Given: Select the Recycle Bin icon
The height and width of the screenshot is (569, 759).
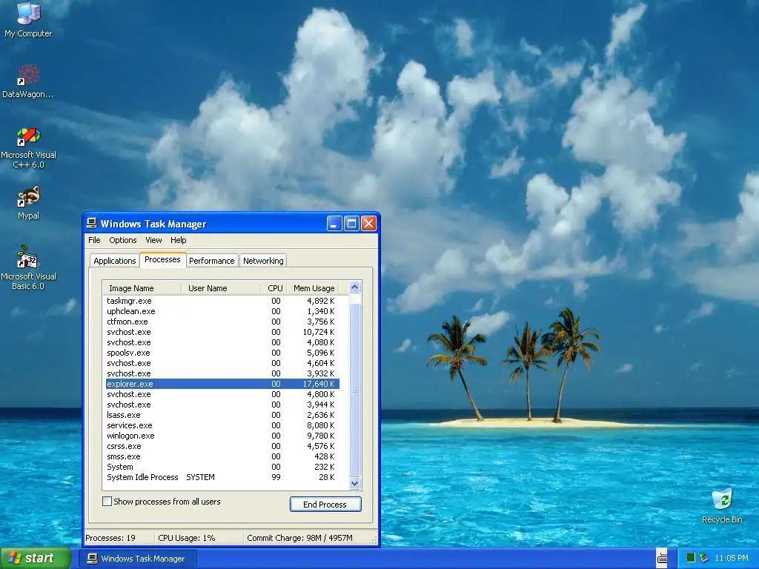Looking at the screenshot, I should (x=722, y=505).
